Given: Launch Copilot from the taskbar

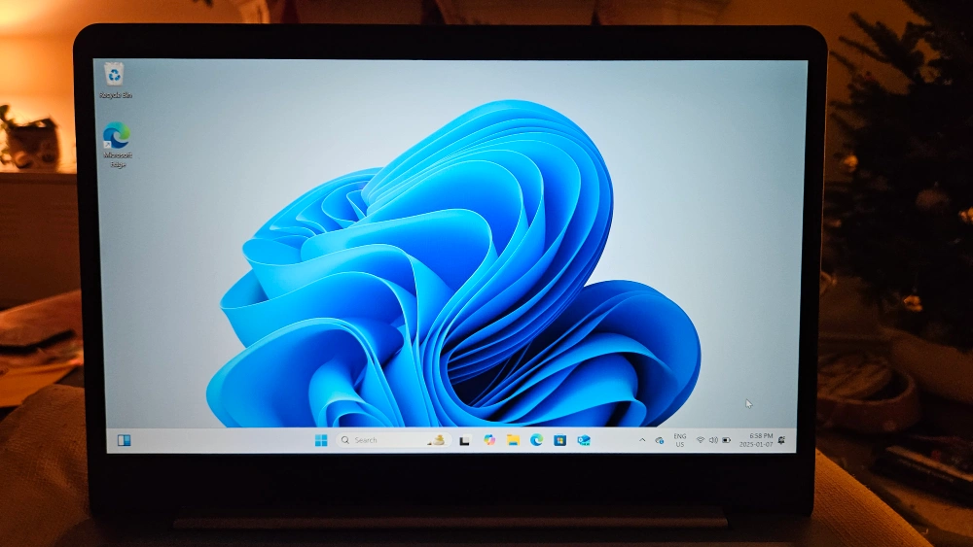Looking at the screenshot, I should pos(489,440).
